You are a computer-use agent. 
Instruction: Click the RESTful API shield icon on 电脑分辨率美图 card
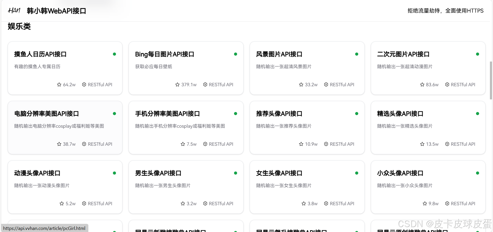click(x=84, y=144)
